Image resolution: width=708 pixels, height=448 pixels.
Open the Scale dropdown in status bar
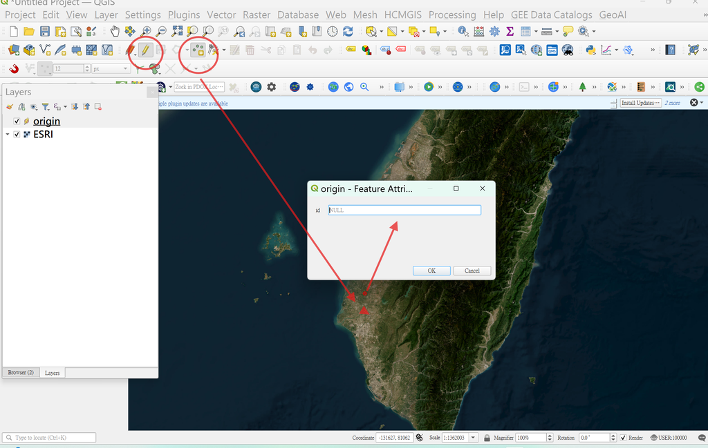[x=473, y=438]
